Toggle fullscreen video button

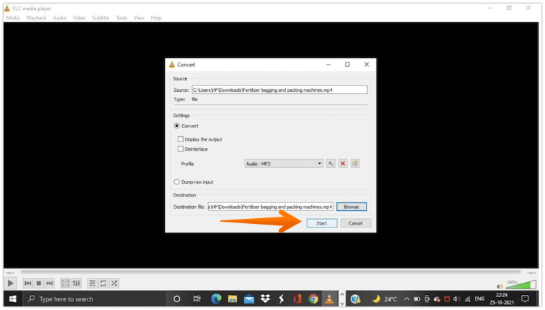[x=65, y=283]
